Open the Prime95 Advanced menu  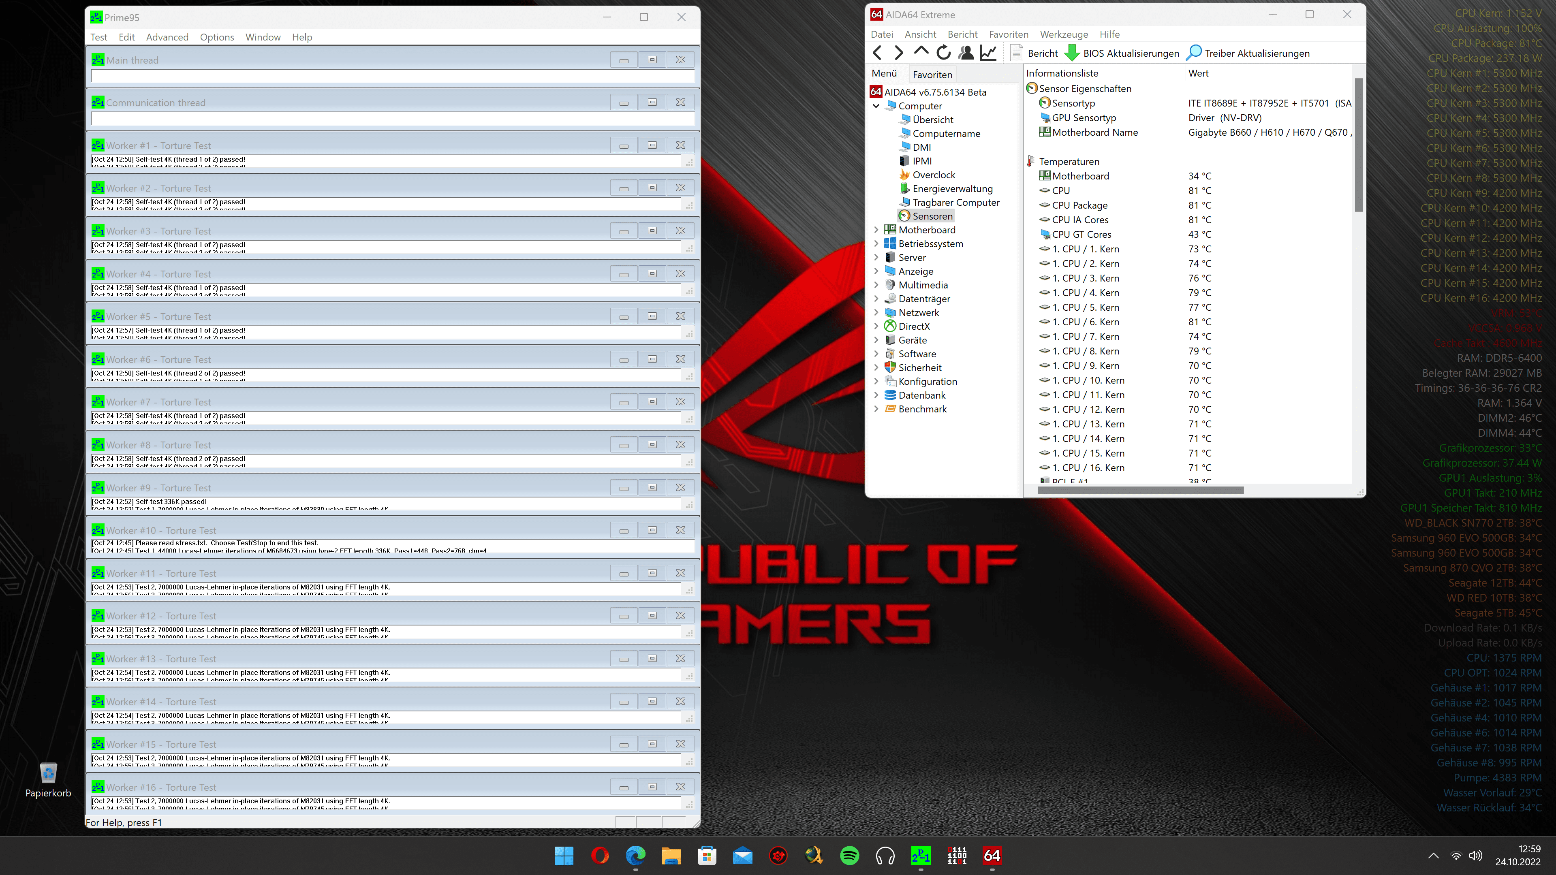point(167,37)
